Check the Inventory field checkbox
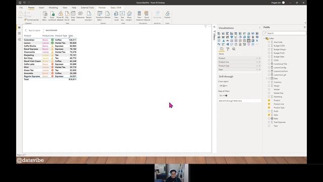Viewport: 323px width, 182px height. tap(269, 82)
